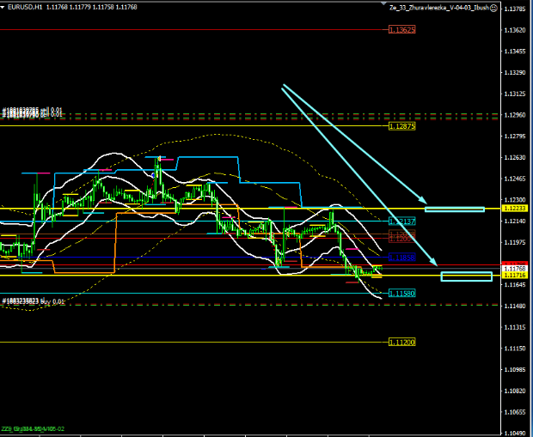Click the blue 1.11888 level tag
Viewport: 533px width, 437px height.
click(x=401, y=257)
